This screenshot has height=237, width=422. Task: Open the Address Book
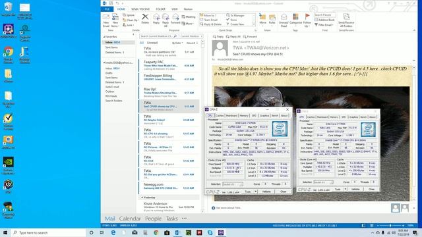[325, 20]
